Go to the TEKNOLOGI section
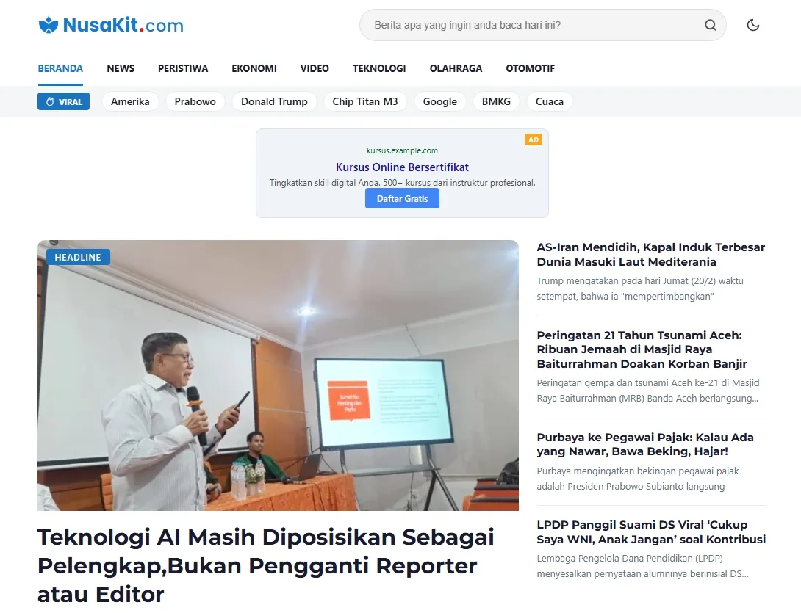801x613 pixels. pos(379,68)
